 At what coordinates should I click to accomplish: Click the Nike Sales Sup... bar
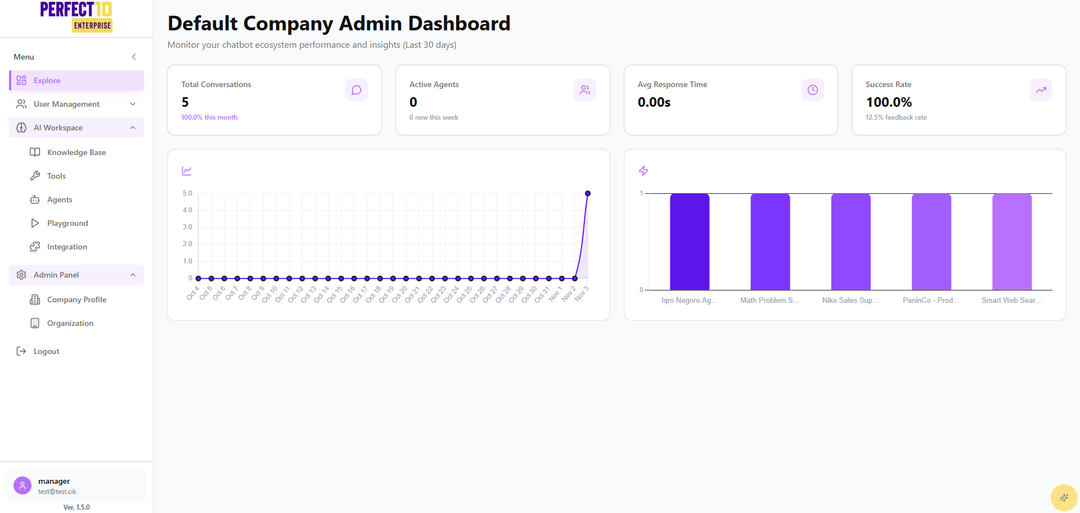pos(850,242)
